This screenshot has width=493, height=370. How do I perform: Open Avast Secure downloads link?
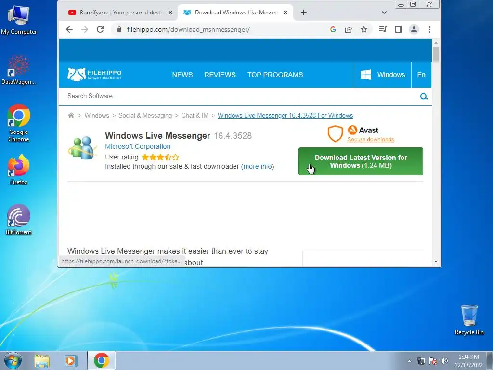[370, 139]
